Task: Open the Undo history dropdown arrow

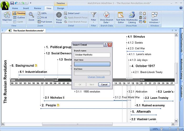Action: (x=19, y=3)
